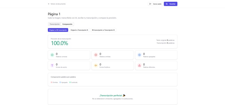The image size is (225, 105).
Task: Click the purple T Errores de acento icon
Action: click(52, 65)
